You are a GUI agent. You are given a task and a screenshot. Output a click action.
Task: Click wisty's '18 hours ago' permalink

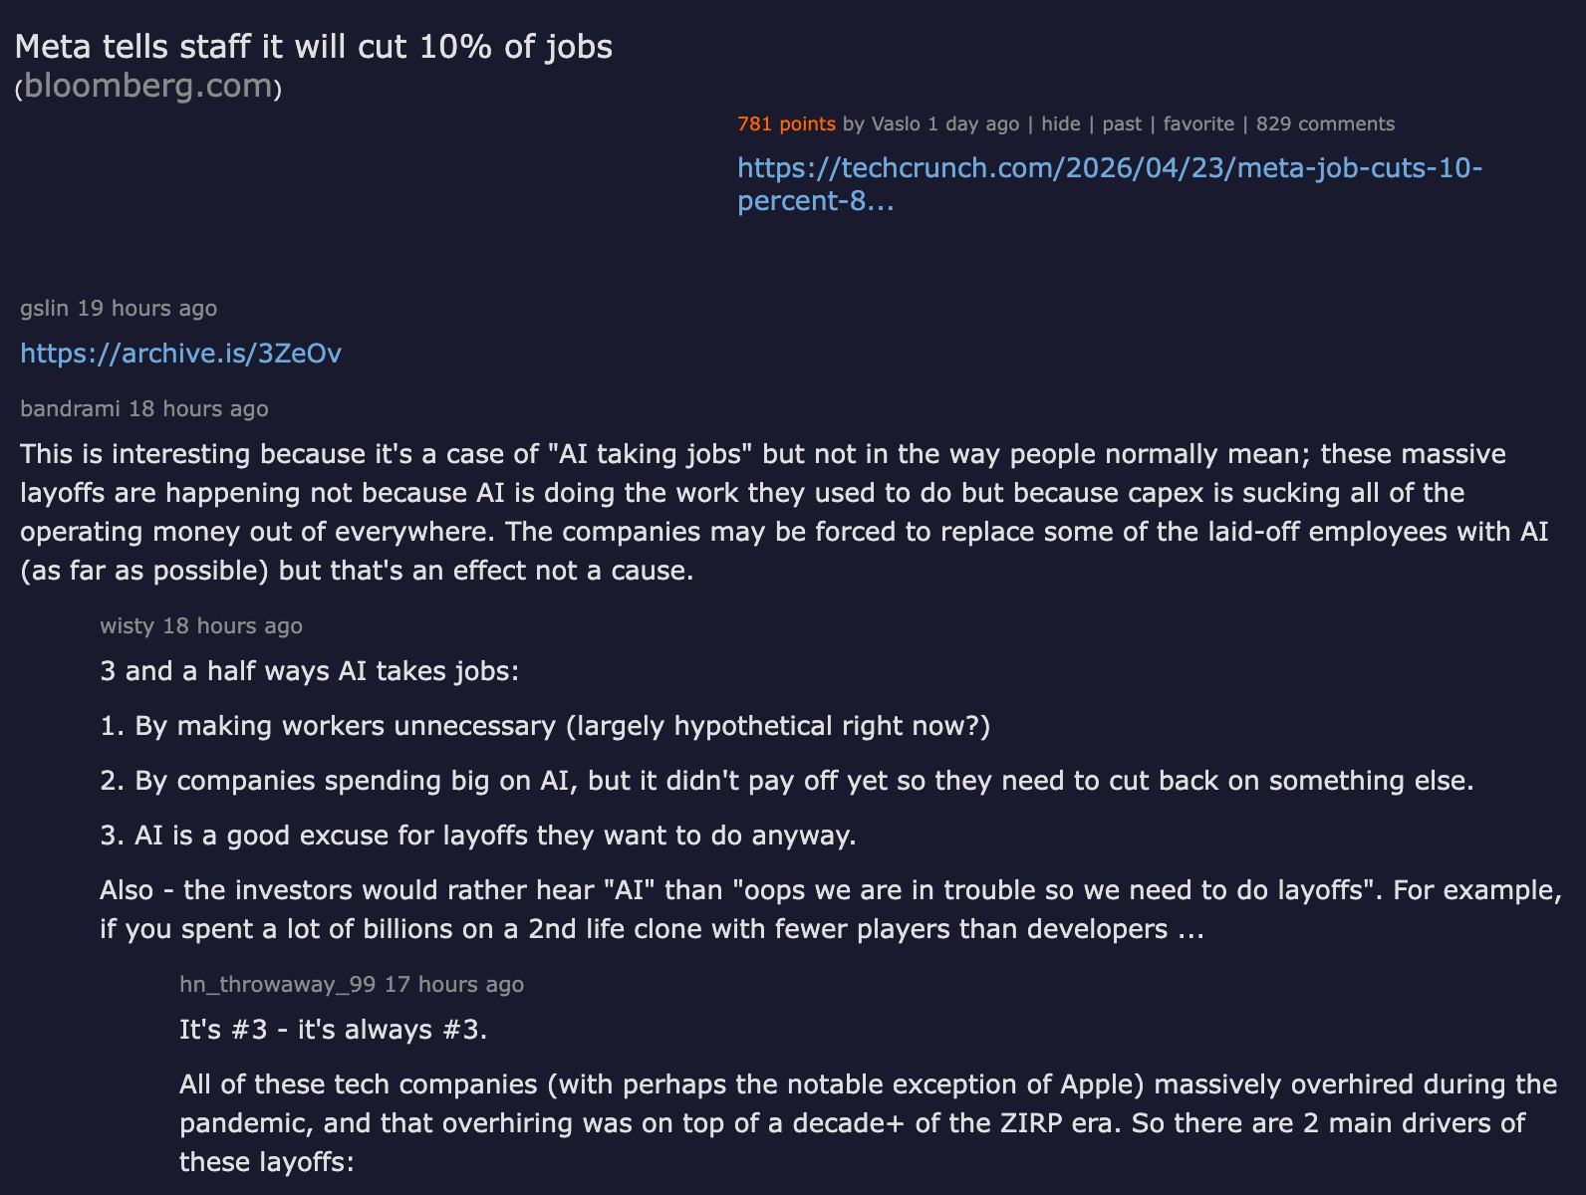[232, 626]
